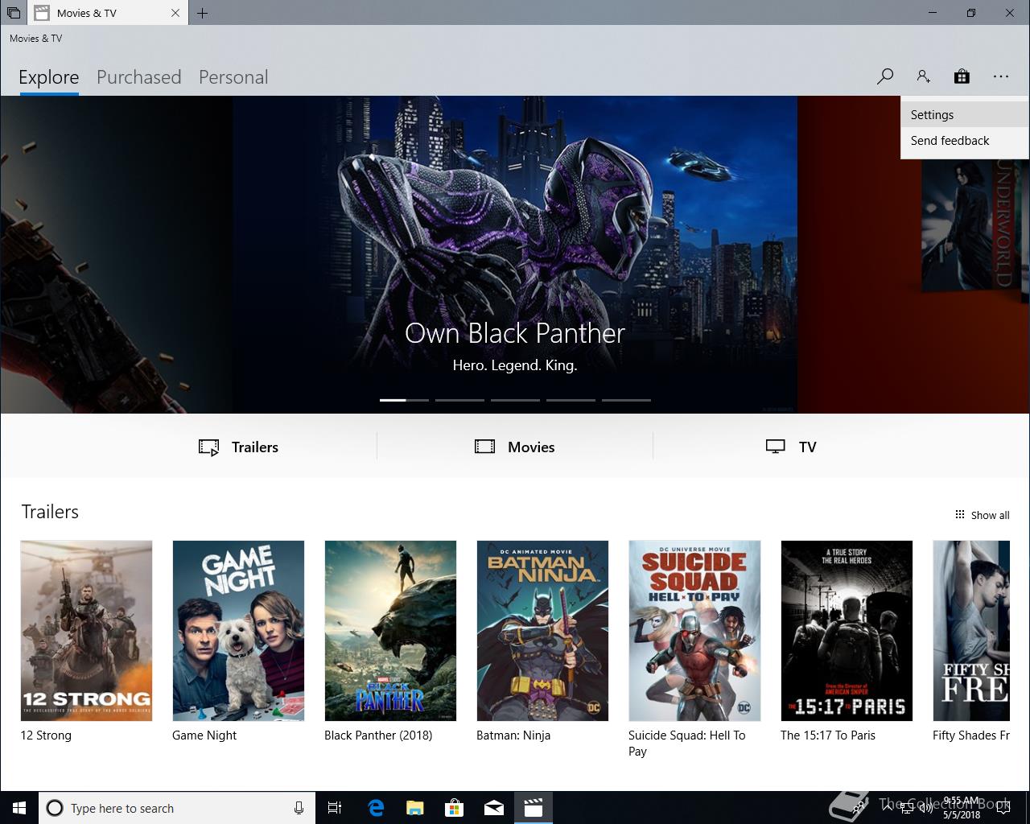The height and width of the screenshot is (824, 1030).
Task: Open the 12 Strong poster
Action: (x=86, y=631)
